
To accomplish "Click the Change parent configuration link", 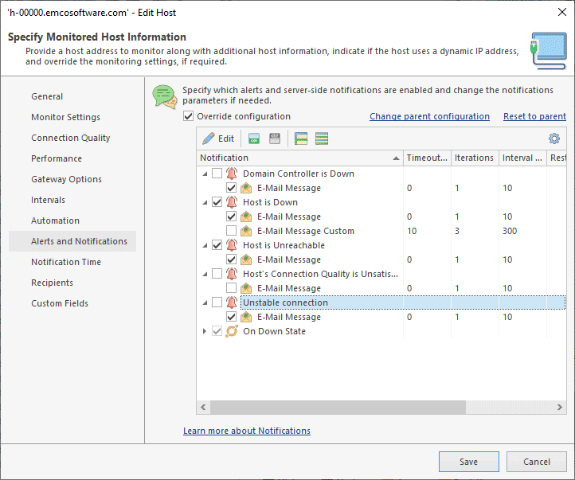I will click(x=429, y=116).
